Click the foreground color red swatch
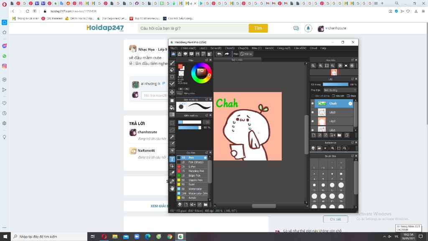This screenshot has width=428, height=241. pyautogui.click(x=180, y=67)
